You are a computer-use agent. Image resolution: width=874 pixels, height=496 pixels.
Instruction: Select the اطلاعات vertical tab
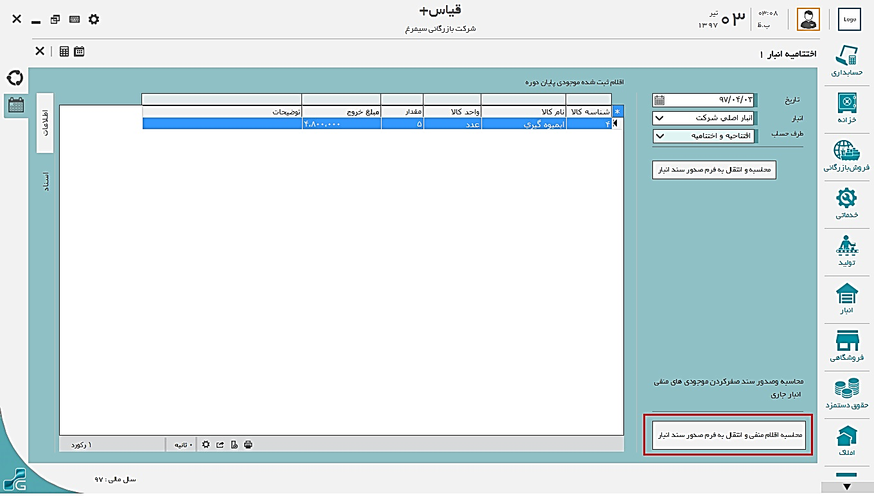pos(45,123)
